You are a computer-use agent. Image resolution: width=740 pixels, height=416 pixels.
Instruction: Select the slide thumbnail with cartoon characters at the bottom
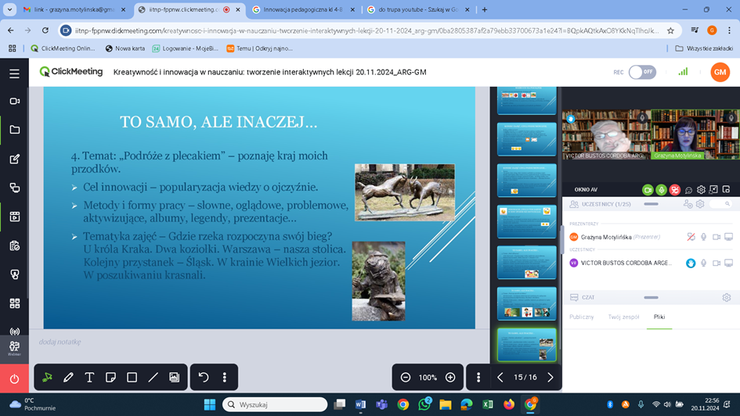(527, 304)
